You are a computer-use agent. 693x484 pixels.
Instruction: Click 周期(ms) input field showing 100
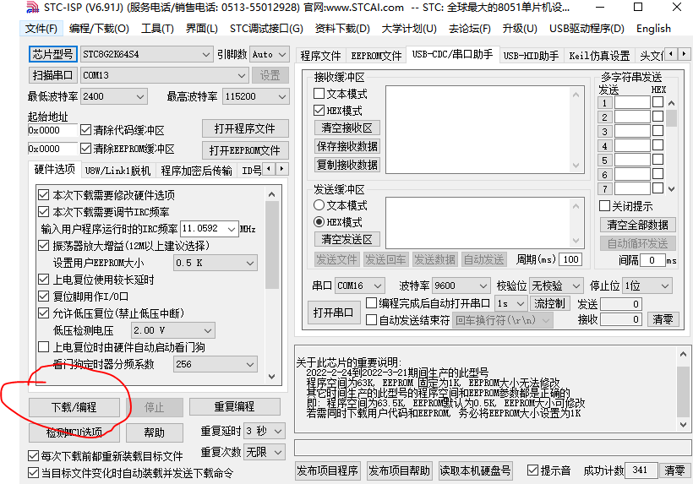point(570,259)
